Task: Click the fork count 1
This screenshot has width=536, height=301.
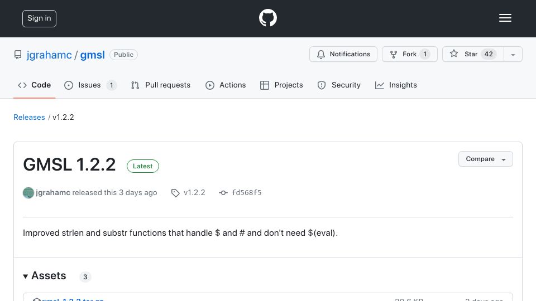Action: pos(425,54)
